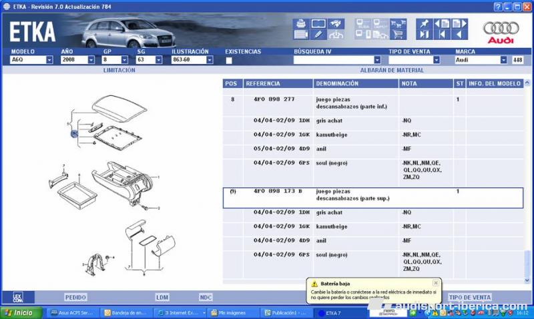Open the Mis imágenes taskbar item
The image size is (534, 319).
[232, 312]
